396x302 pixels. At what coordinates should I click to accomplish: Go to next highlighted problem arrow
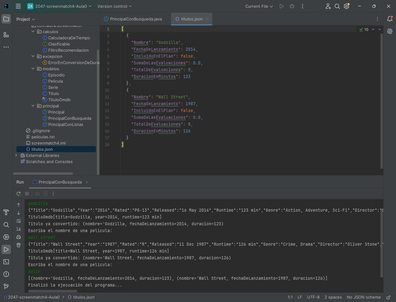click(380, 29)
